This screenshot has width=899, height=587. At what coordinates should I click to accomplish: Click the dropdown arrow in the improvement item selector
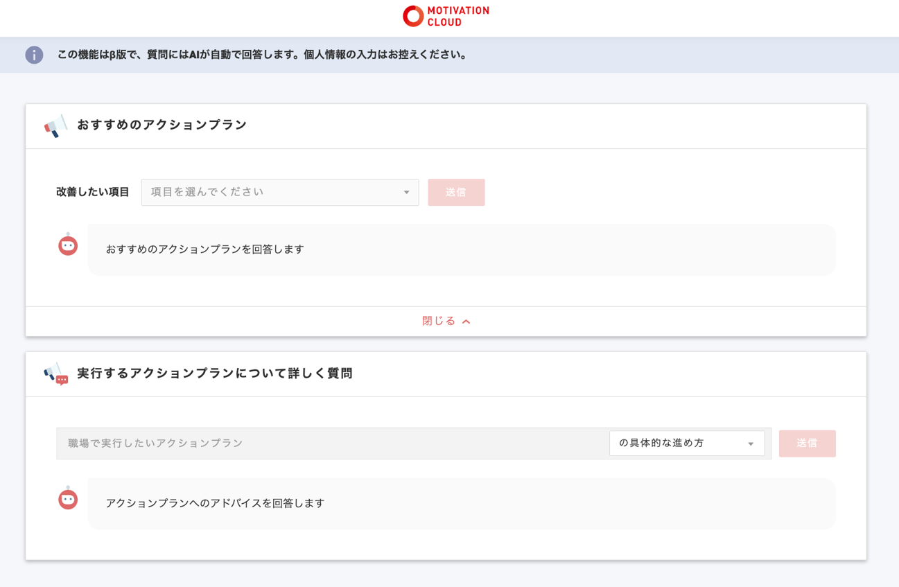click(406, 192)
